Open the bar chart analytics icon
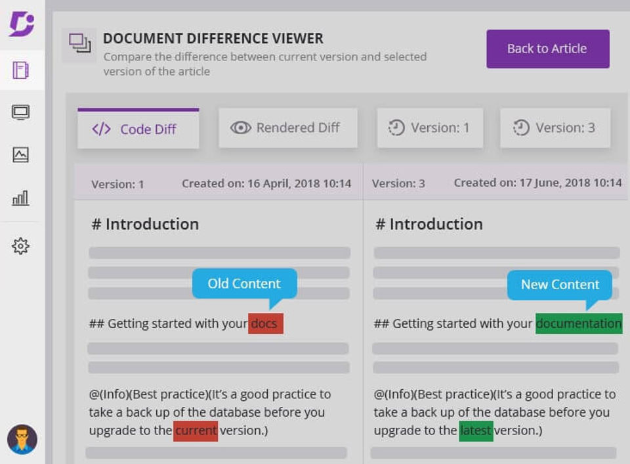This screenshot has width=630, height=464. 20,198
